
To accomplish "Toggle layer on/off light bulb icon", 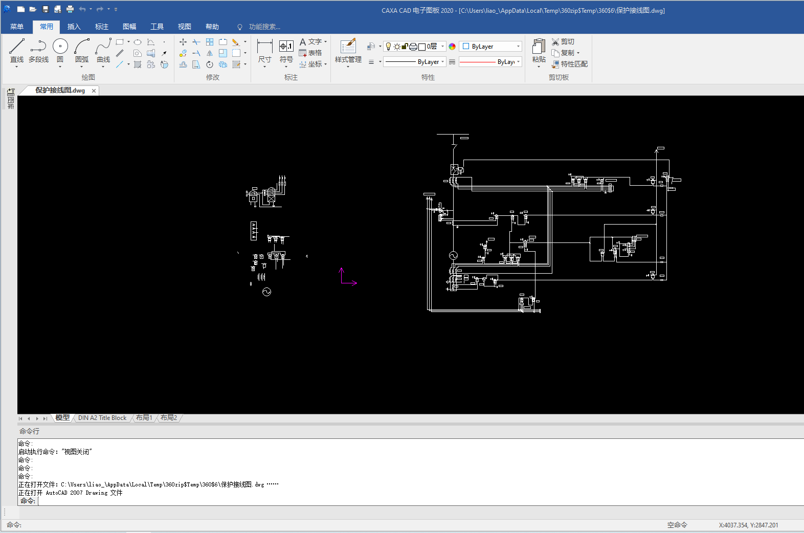I will [388, 47].
